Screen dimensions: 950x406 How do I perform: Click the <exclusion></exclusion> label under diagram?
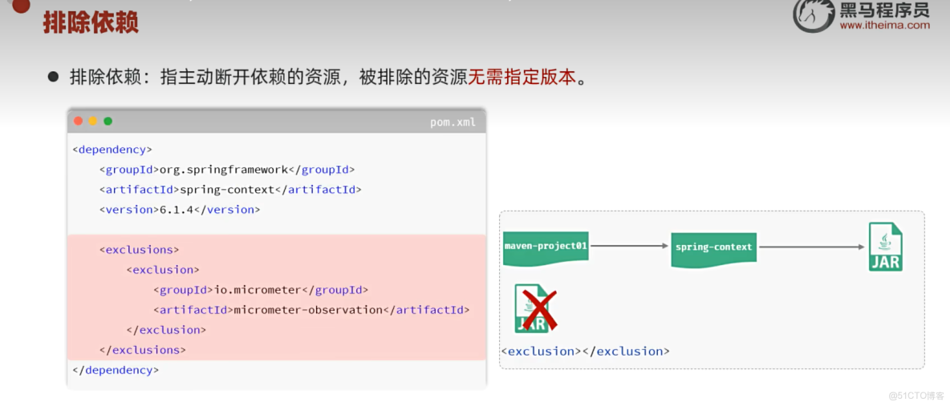pyautogui.click(x=585, y=351)
